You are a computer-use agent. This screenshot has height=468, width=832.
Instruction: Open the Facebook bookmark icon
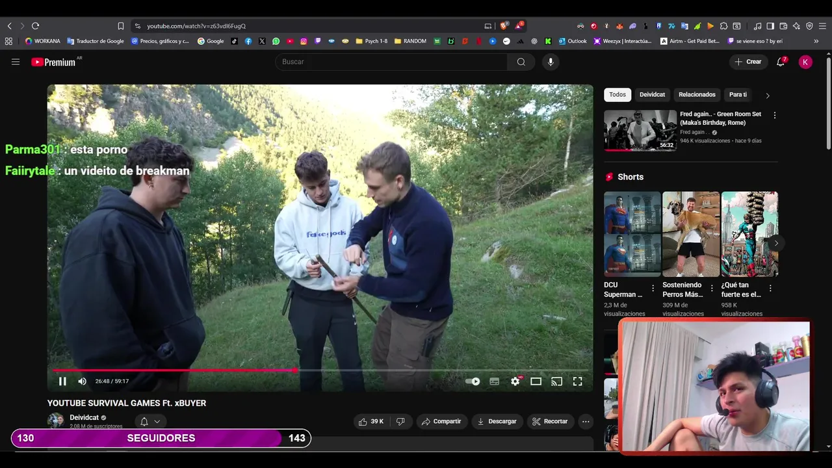248,41
